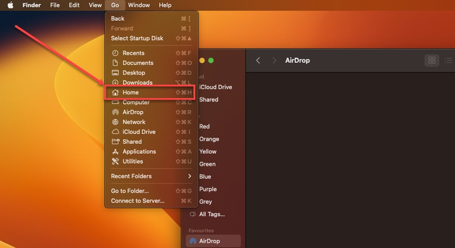455x248 pixels.
Task: Go back in Finder window toolbar
Action: click(258, 60)
